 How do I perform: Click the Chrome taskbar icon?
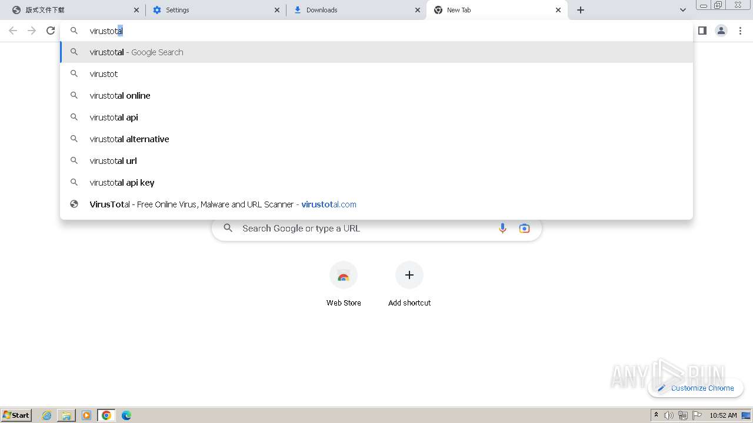click(106, 415)
